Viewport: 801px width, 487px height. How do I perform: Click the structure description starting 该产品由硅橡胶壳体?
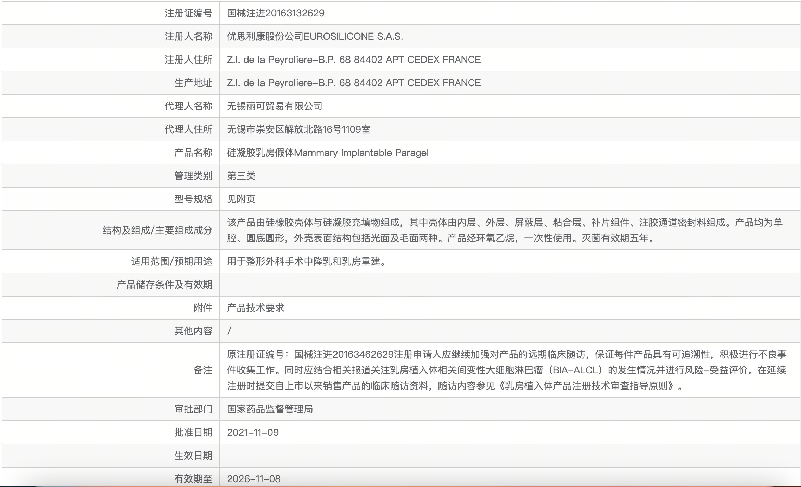click(x=505, y=230)
